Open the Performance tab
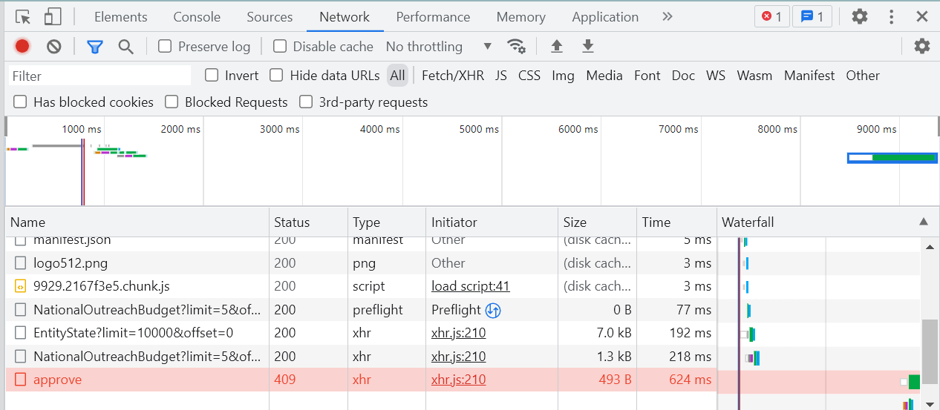The height and width of the screenshot is (410, 940). pyautogui.click(x=433, y=16)
